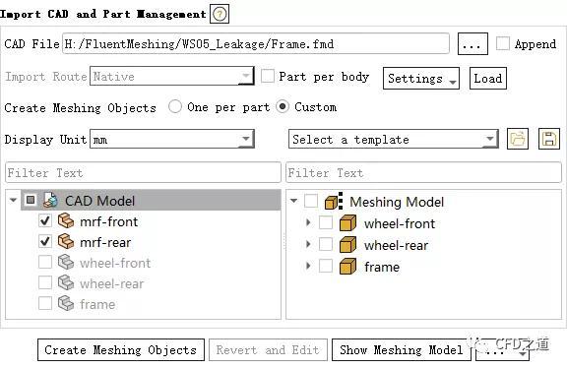567x369 pixels.
Task: Uncheck the mrf-rear checkbox
Action: [x=45, y=241]
